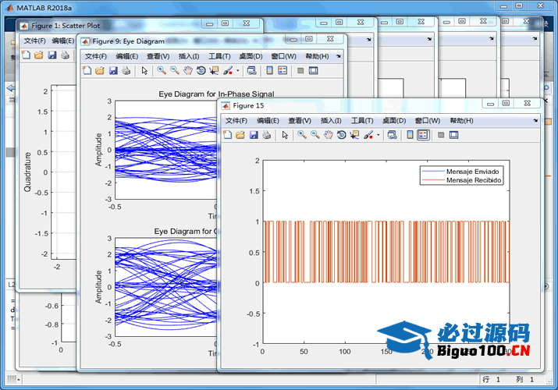Image resolution: width=558 pixels, height=390 pixels.
Task: Show Plot Tools and dock icon in Figure 15
Action: coord(453,135)
